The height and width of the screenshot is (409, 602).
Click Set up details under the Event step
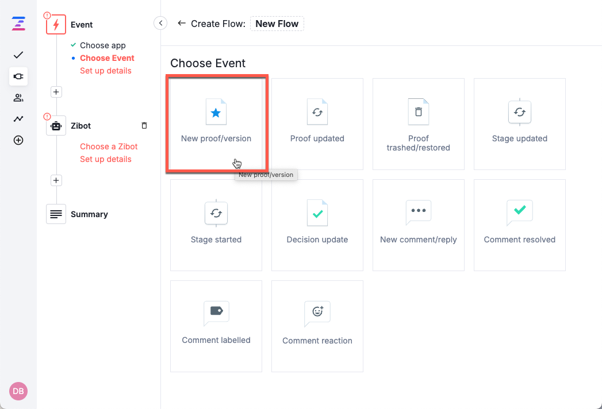click(x=105, y=70)
